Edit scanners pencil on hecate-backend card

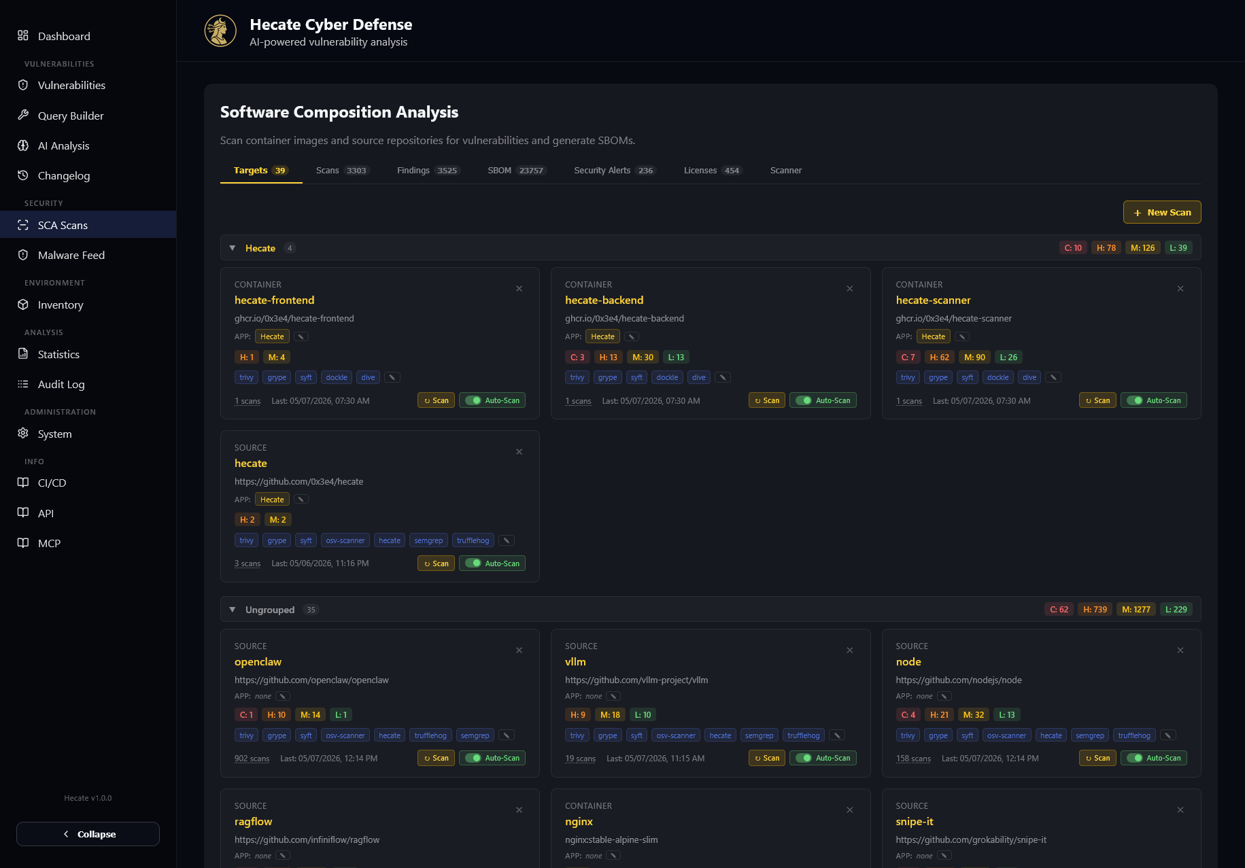723,377
